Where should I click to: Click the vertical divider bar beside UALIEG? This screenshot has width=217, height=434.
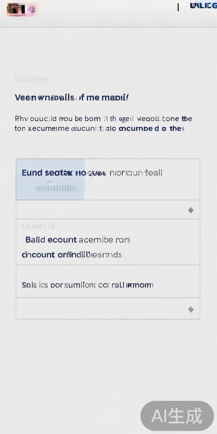tap(178, 7)
